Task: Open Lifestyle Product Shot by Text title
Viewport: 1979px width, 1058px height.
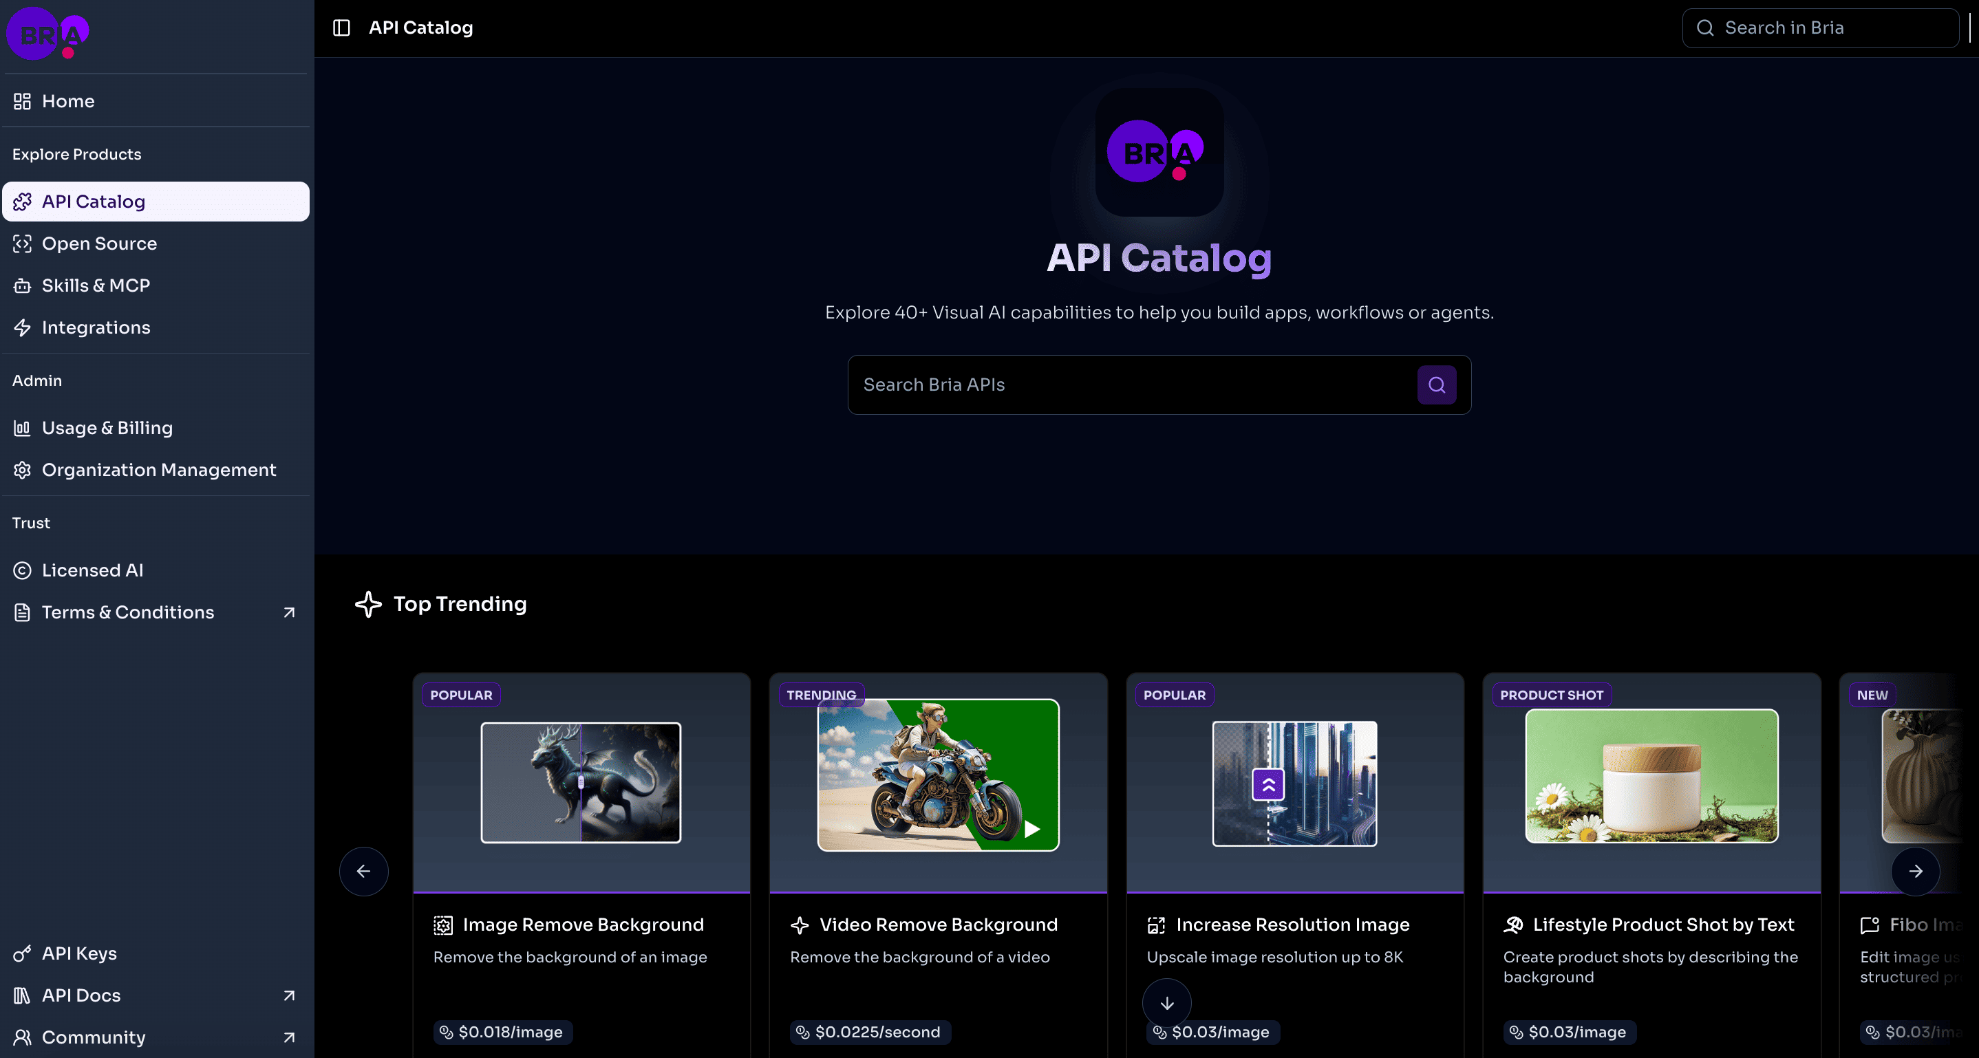Action: (1663, 925)
